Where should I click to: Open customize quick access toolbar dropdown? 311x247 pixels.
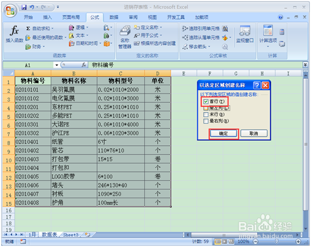click(58, 7)
